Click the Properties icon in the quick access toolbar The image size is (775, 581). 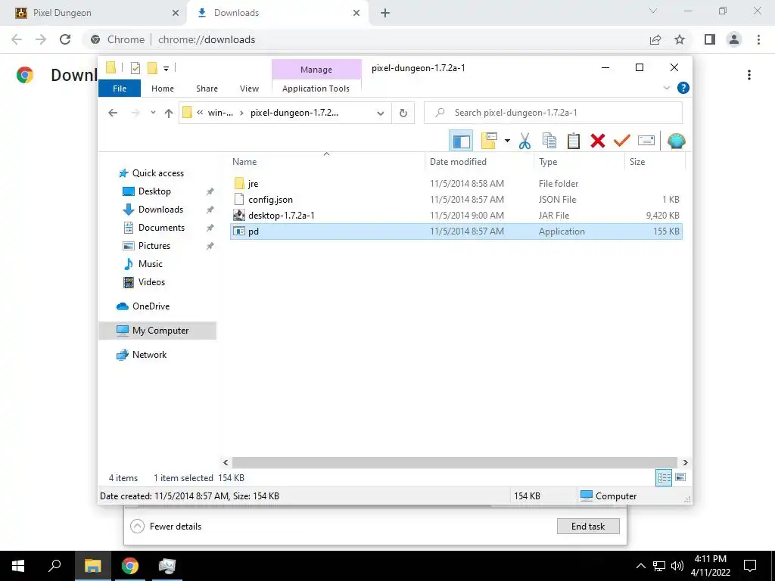click(x=135, y=68)
